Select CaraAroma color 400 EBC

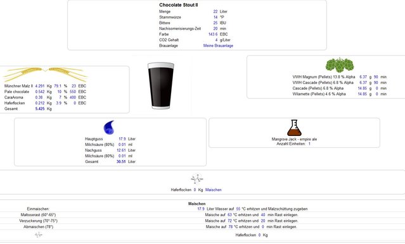(73, 97)
